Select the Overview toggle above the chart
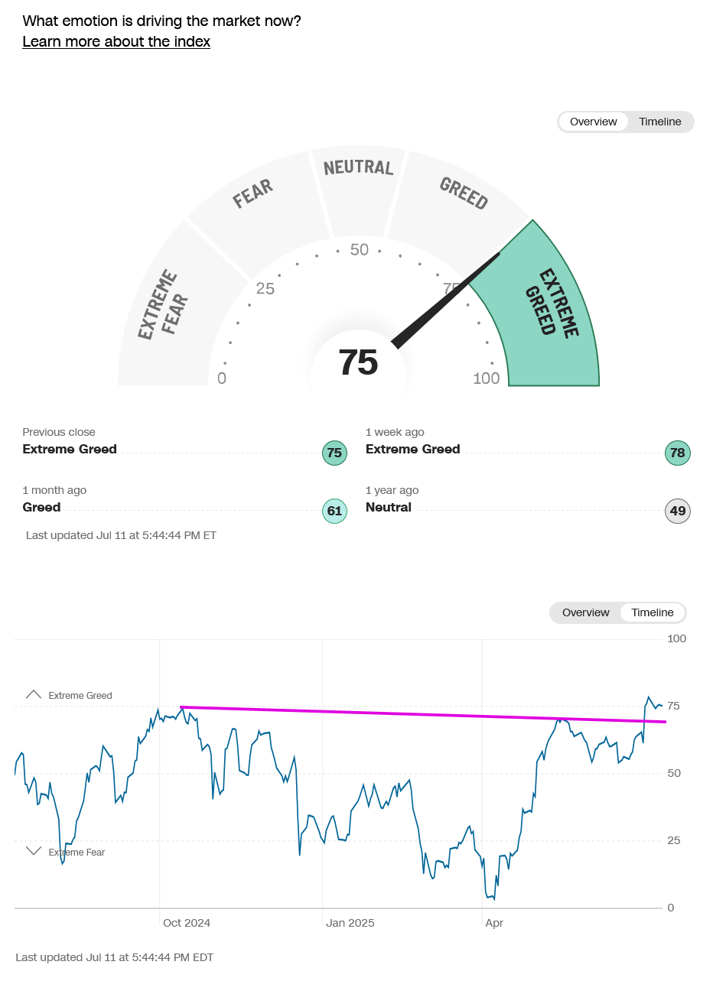Viewport: 713px width, 994px height. tap(585, 612)
